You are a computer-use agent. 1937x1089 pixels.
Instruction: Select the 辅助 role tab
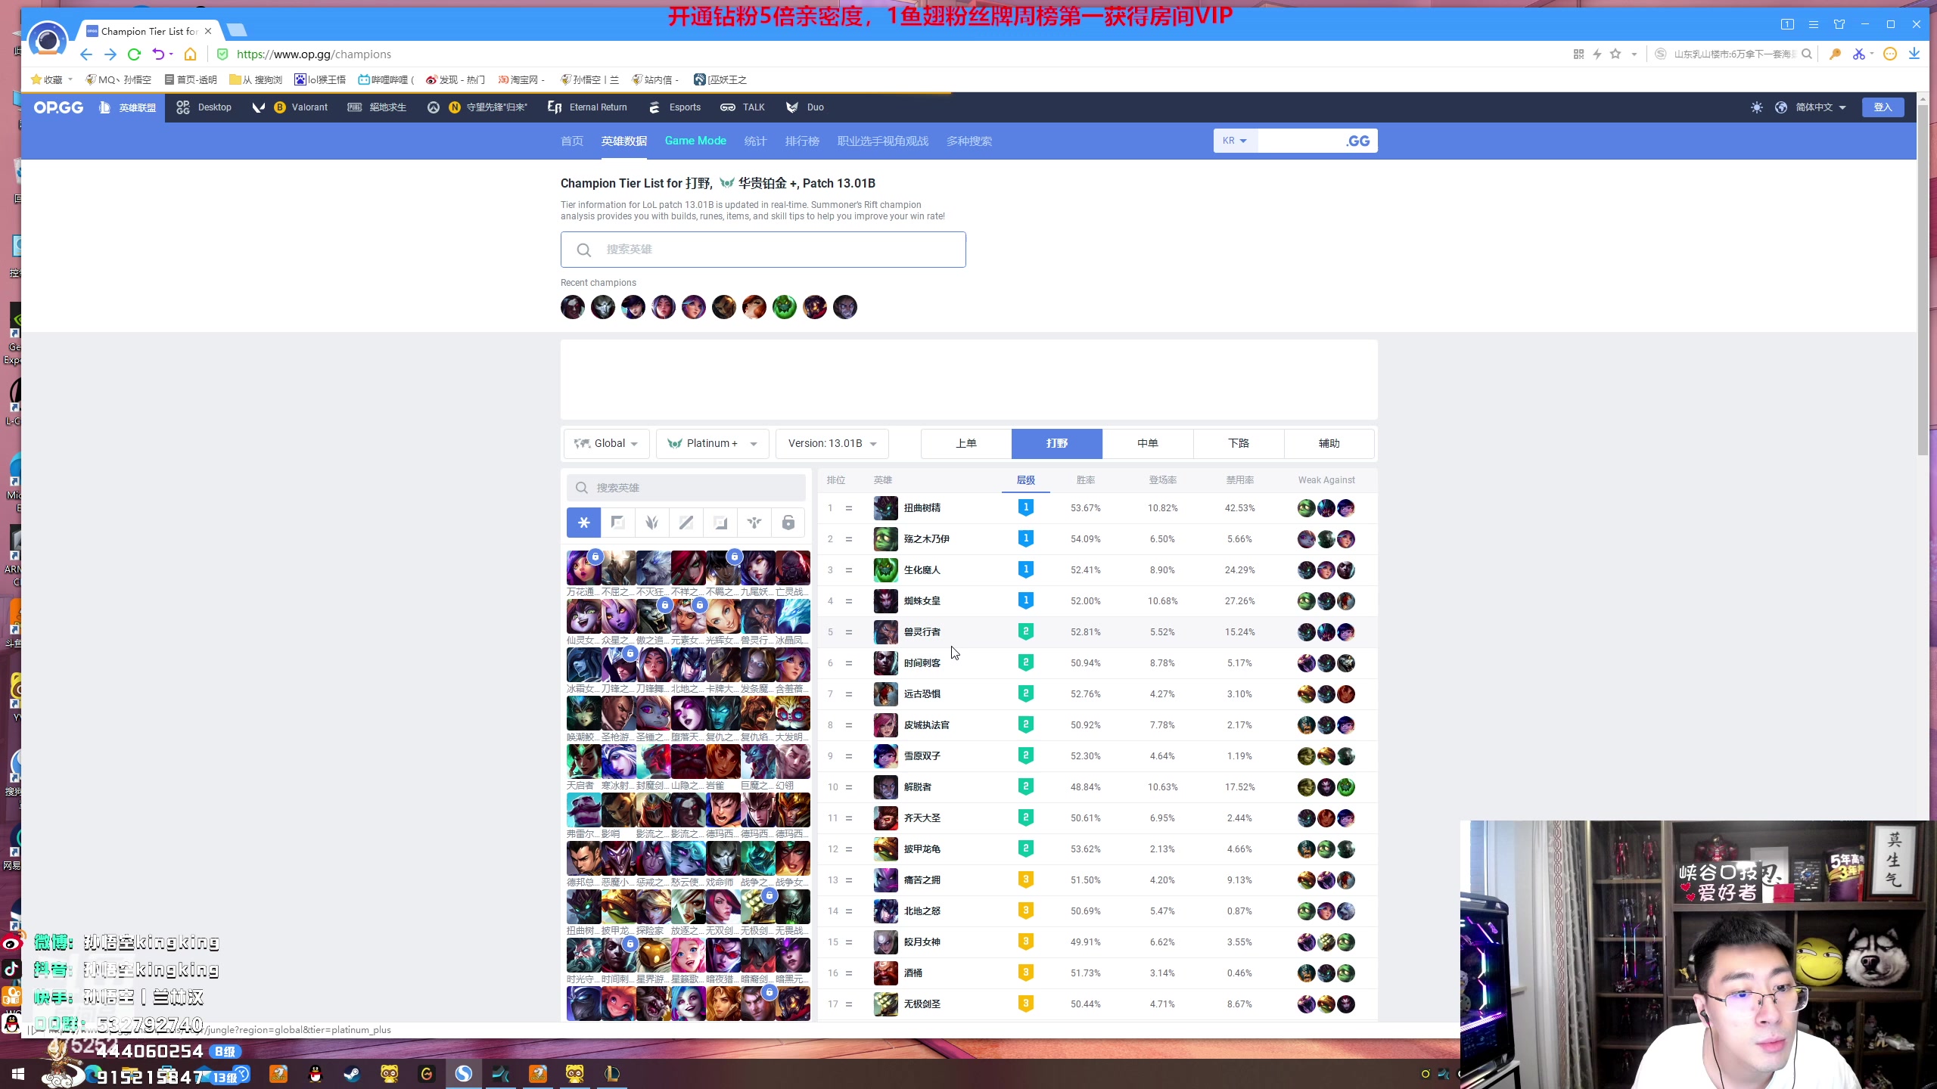click(1329, 444)
